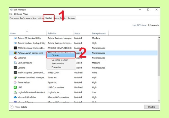Switch to the Services tab

(x=71, y=18)
